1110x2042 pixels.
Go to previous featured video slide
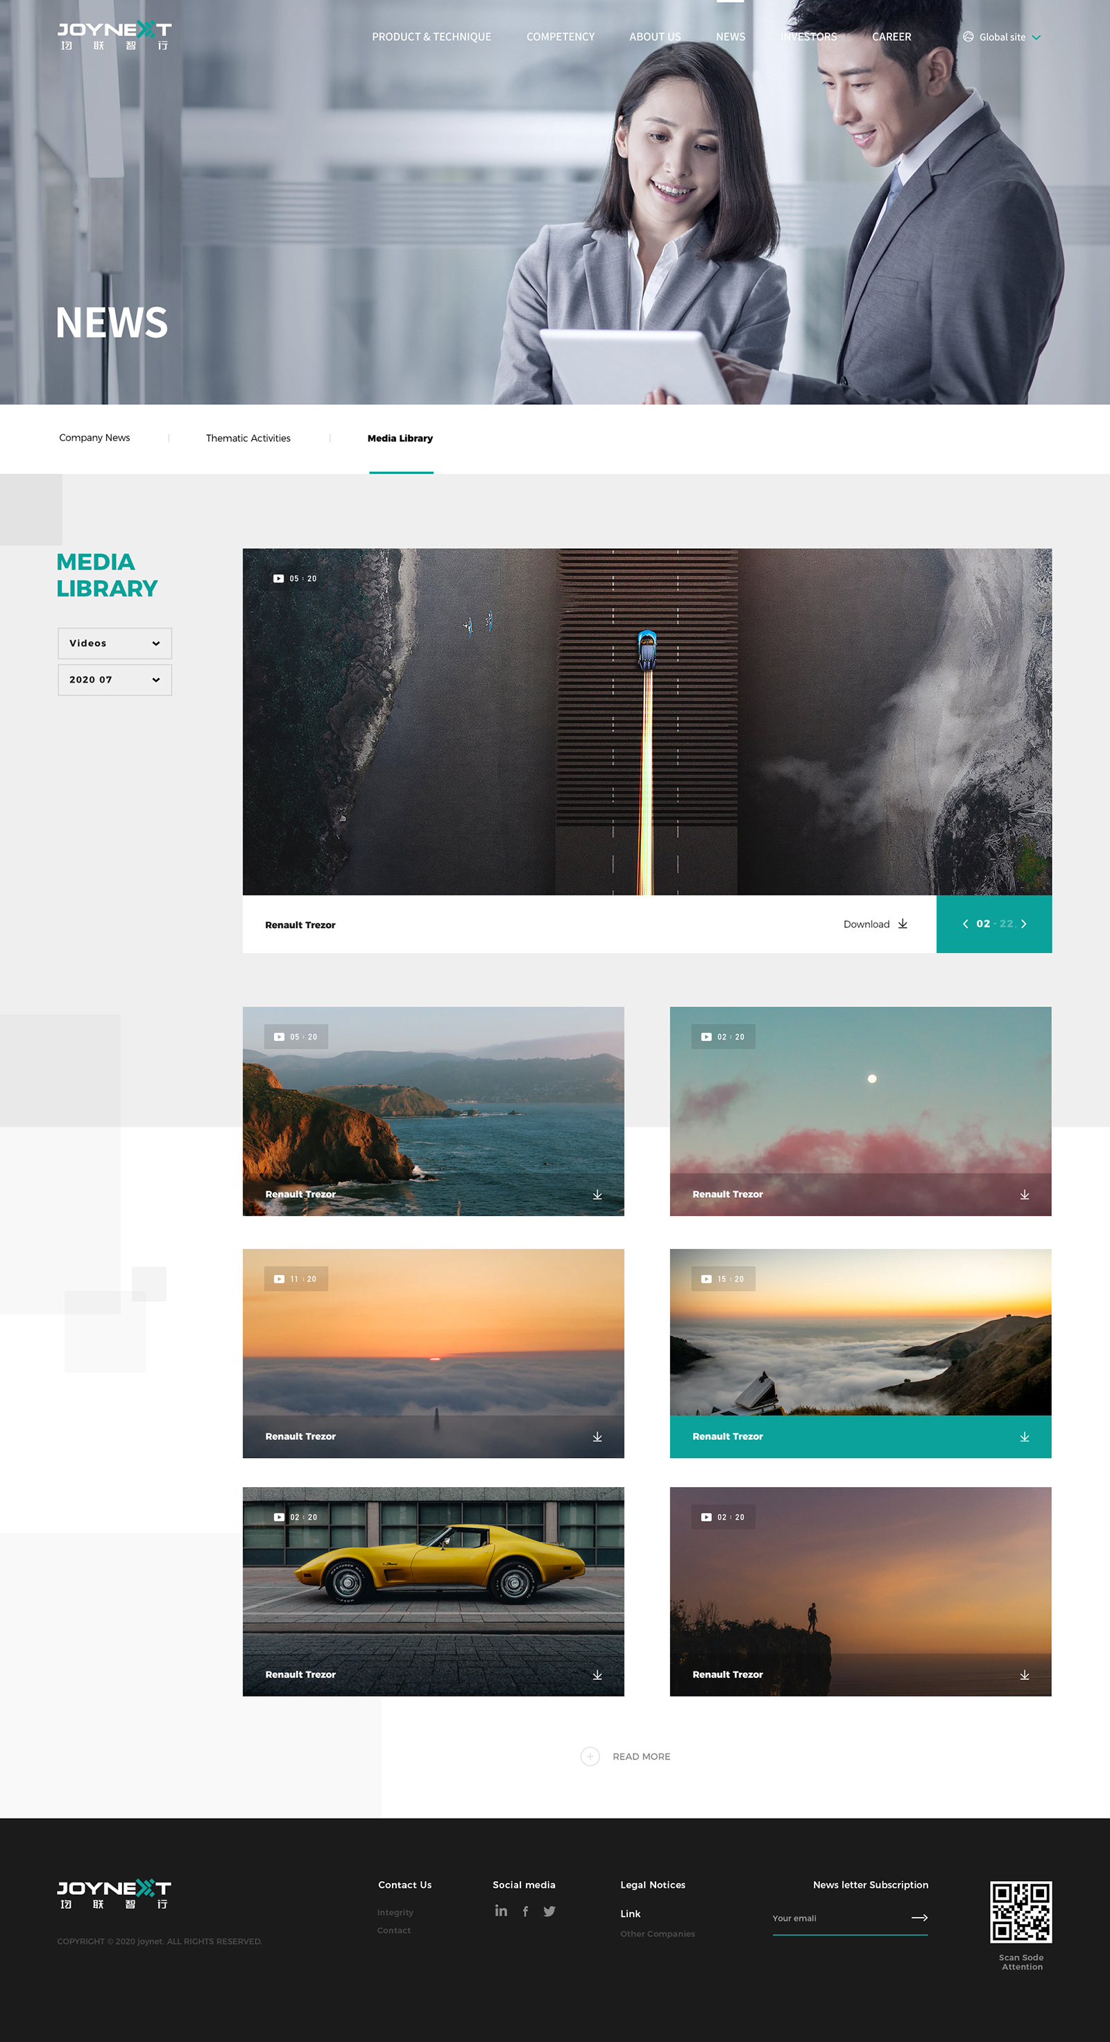[965, 923]
